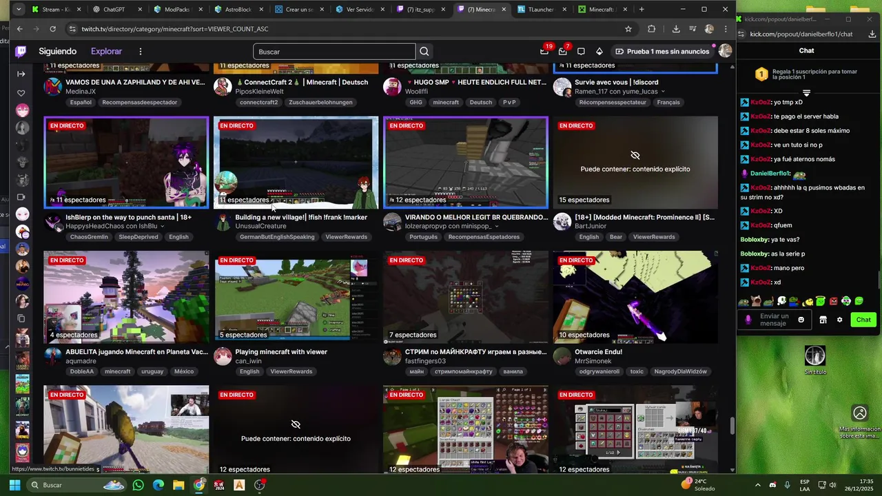Screen dimensions: 882x496
Task: Expand lolzeraprovp con minispop chevron
Action: tap(496, 226)
